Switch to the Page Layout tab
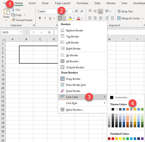 pos(63,3)
